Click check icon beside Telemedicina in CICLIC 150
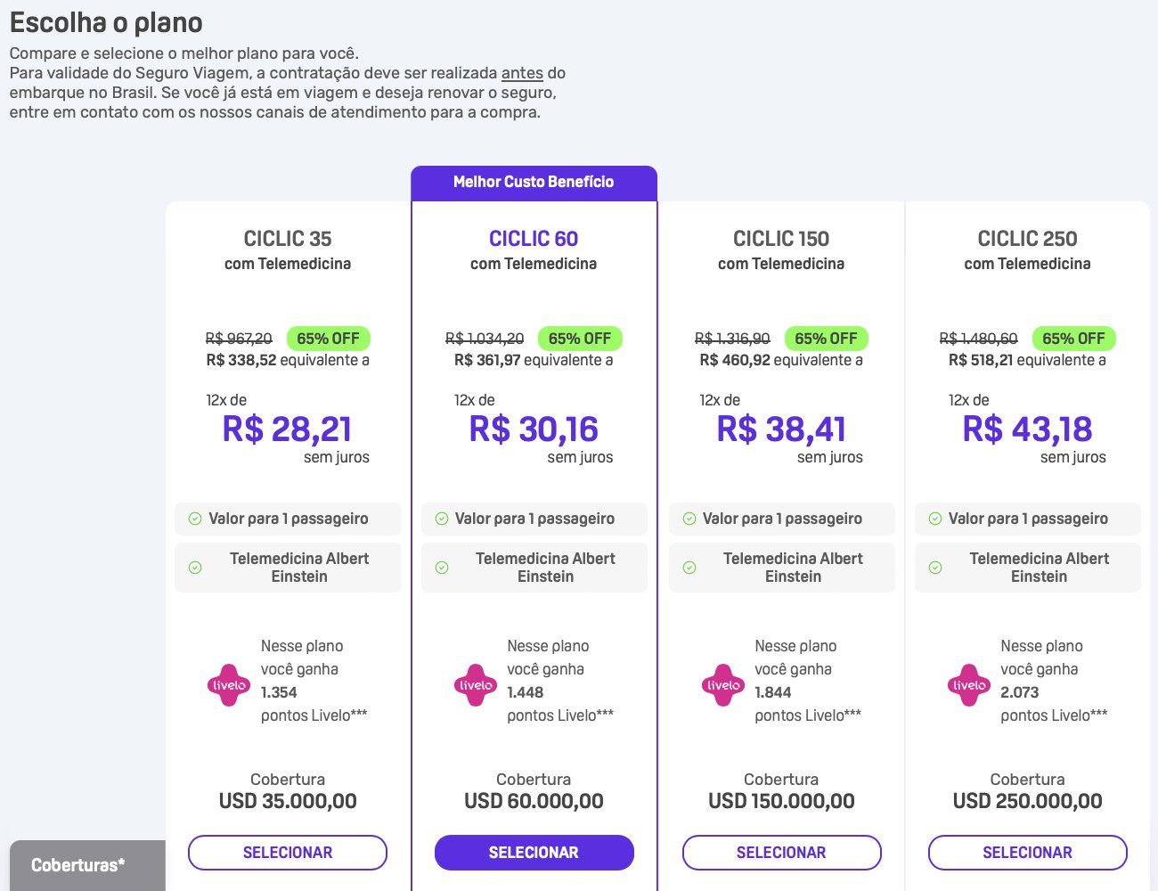Screen dimensions: 1158x891 689,568
